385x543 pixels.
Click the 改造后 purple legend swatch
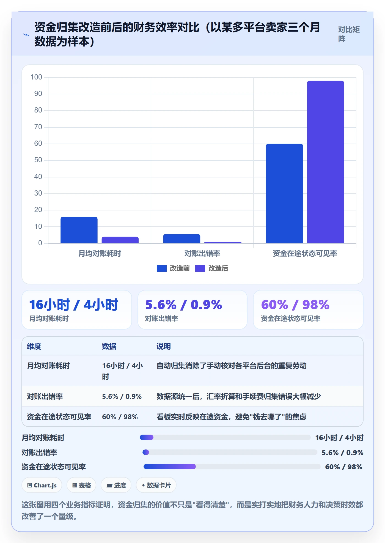click(200, 268)
